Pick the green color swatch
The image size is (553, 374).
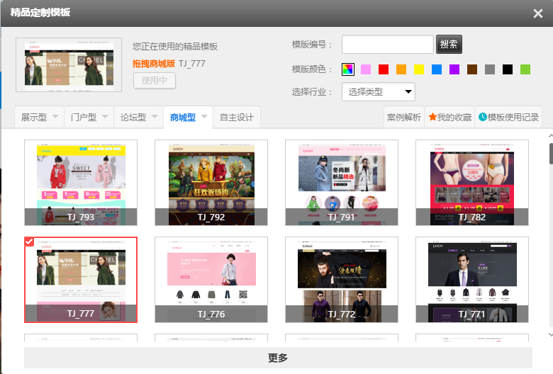tap(525, 69)
